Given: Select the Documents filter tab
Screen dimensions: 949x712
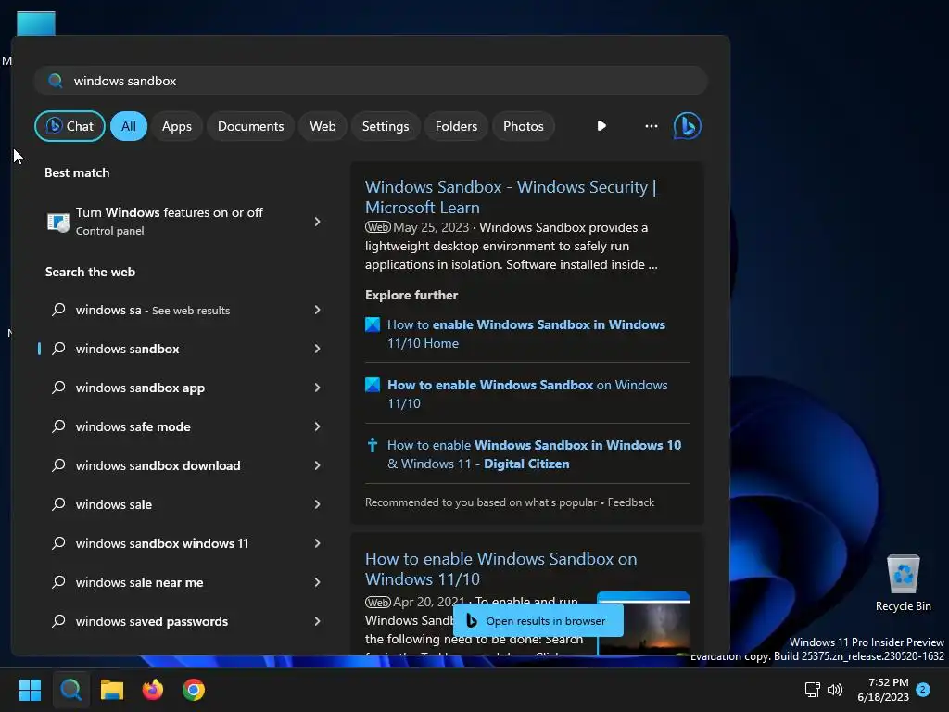Looking at the screenshot, I should [250, 126].
